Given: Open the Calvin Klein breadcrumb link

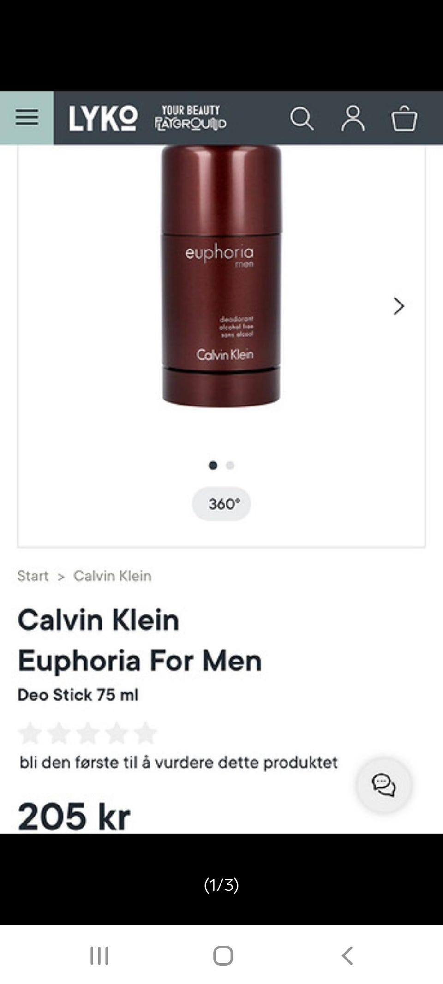Looking at the screenshot, I should 113,576.
